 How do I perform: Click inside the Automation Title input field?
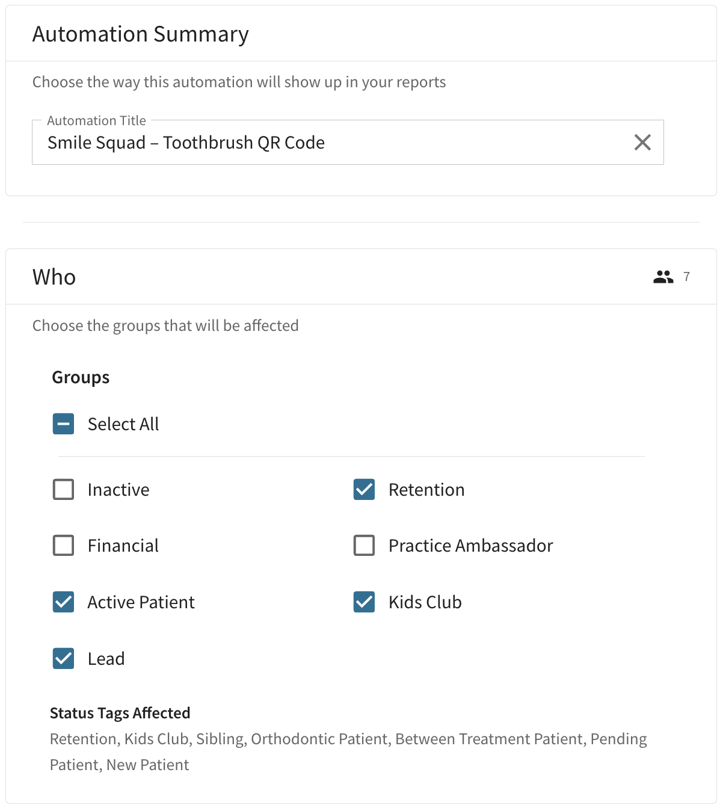pyautogui.click(x=301, y=142)
